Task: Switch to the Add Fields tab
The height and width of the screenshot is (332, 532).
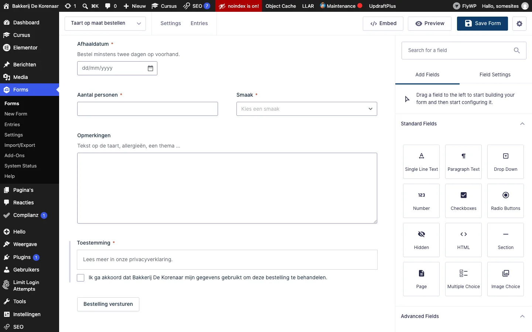Action: coord(427,75)
